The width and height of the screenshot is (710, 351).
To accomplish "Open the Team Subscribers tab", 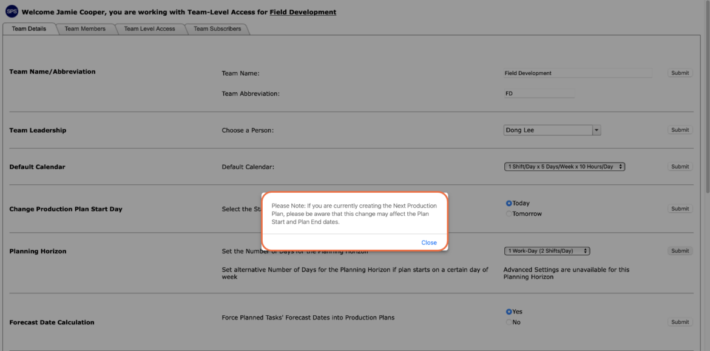I will tap(217, 28).
